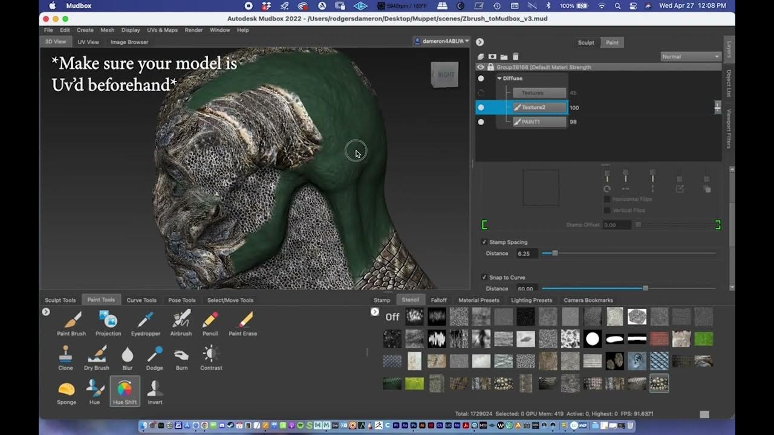Viewport: 774px width, 435px height.
Task: Open the Object List side tab
Action: (x=729, y=83)
